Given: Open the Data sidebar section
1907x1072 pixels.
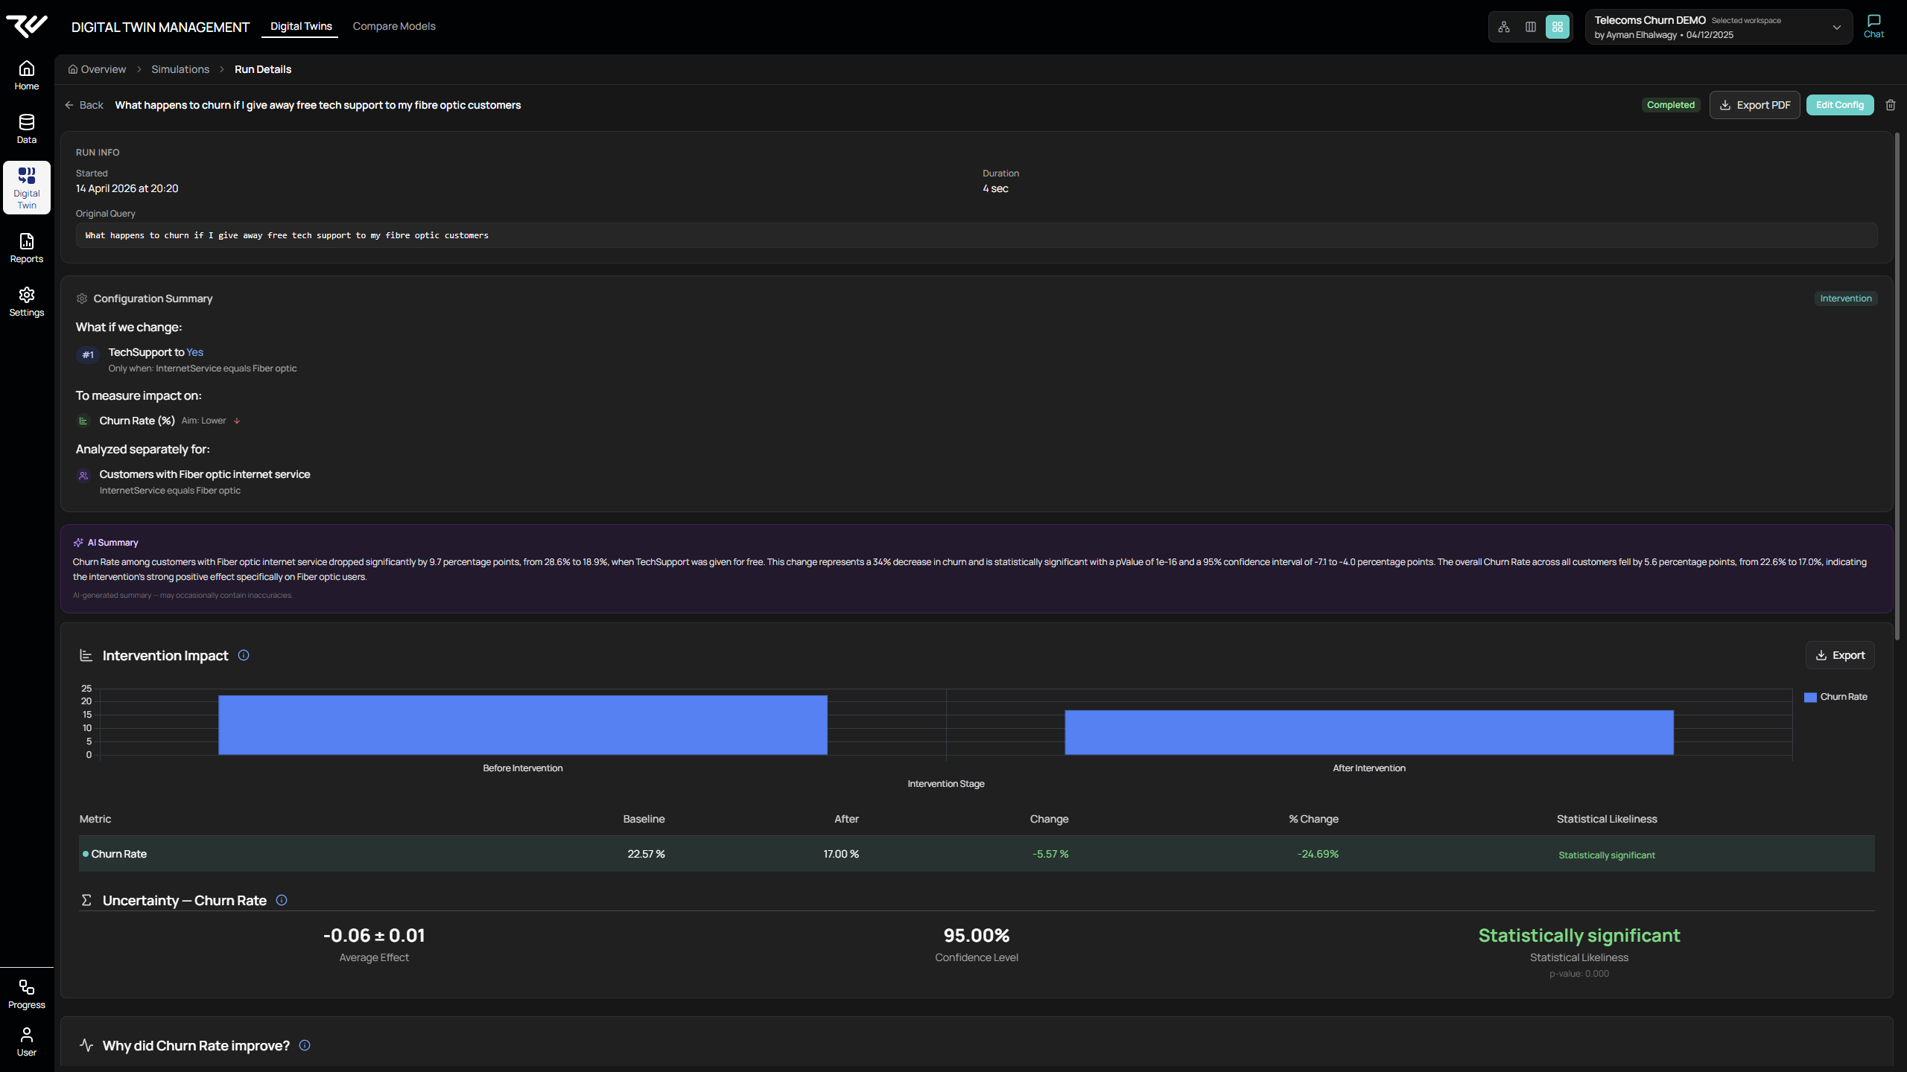Looking at the screenshot, I should point(27,129).
